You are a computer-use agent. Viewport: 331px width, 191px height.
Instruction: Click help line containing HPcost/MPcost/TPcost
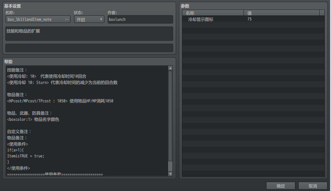pyautogui.click(x=60, y=101)
